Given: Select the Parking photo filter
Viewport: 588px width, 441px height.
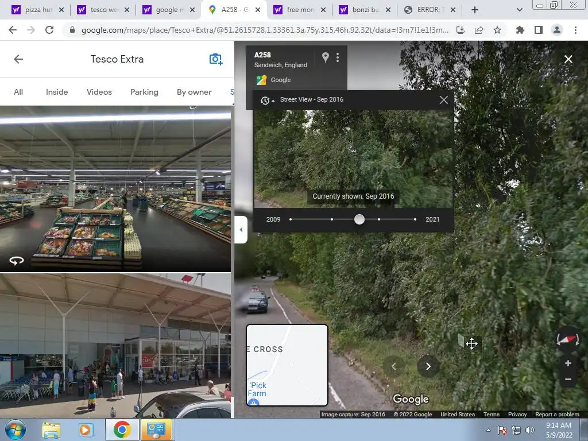Looking at the screenshot, I should tap(144, 92).
